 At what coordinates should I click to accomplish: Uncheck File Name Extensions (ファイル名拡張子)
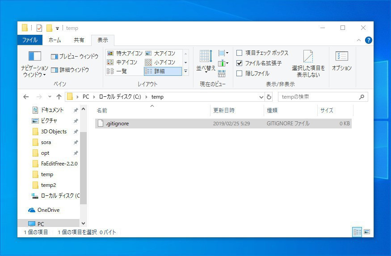(240, 63)
